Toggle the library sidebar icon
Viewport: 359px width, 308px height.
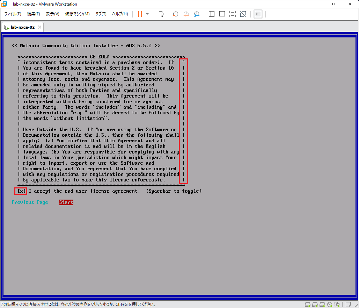tap(212, 14)
